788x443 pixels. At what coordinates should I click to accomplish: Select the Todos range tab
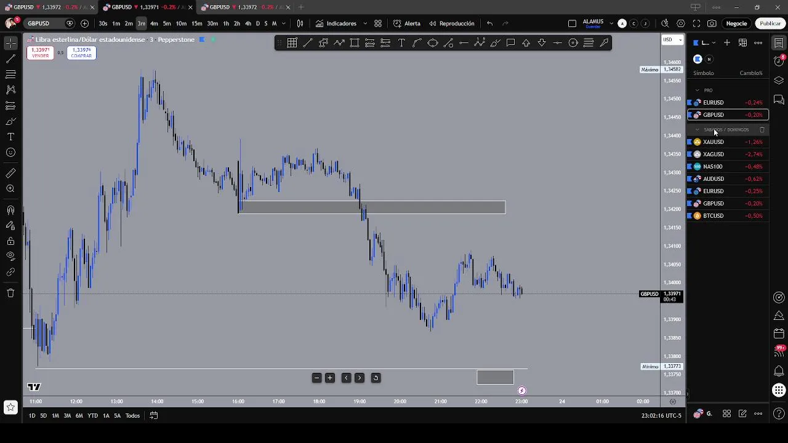pos(132,416)
